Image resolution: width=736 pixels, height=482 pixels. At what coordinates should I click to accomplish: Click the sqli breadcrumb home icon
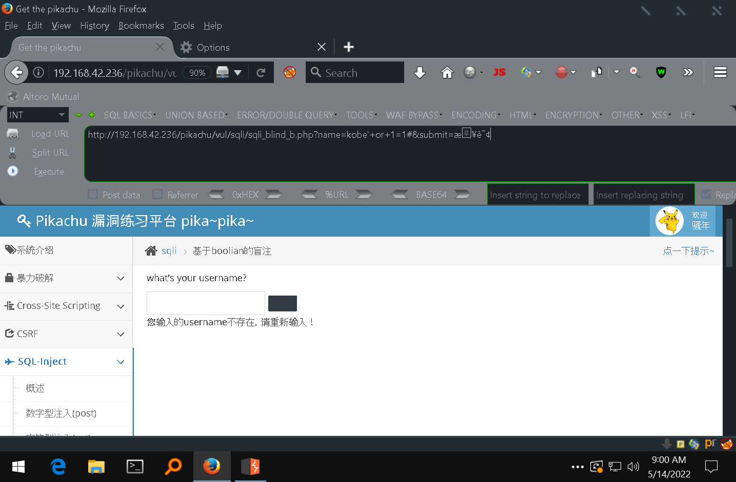tap(151, 250)
